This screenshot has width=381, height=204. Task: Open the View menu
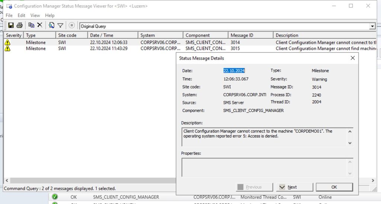point(35,15)
